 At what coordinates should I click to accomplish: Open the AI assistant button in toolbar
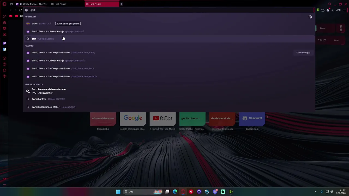tap(339, 10)
